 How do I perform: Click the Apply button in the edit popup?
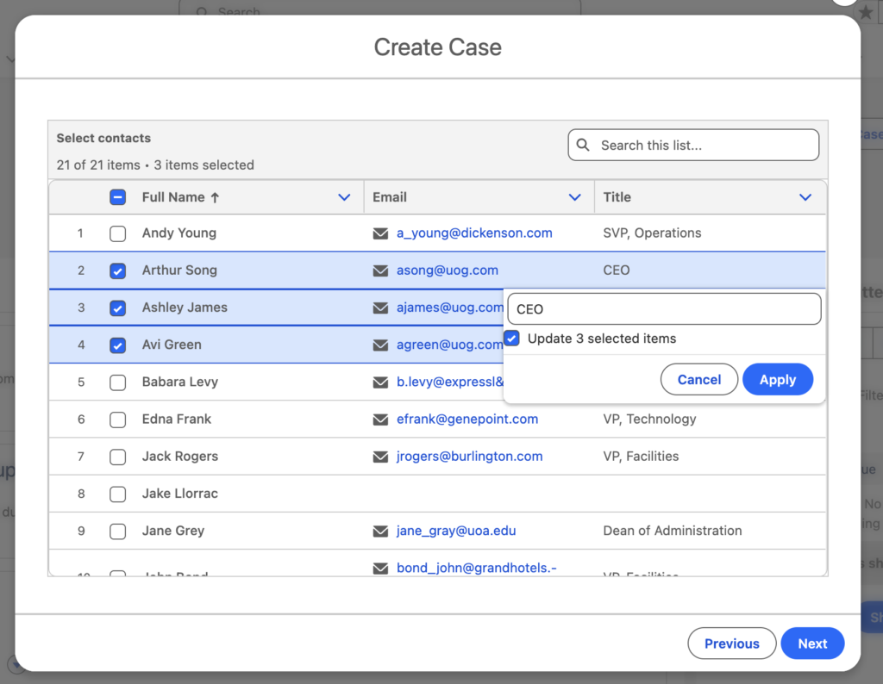pyautogui.click(x=777, y=379)
